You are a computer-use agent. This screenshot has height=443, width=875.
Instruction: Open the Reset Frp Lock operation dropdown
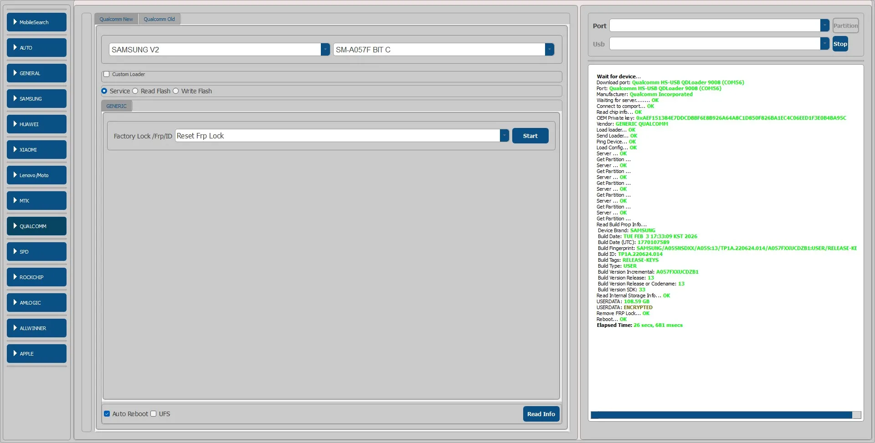click(x=504, y=136)
